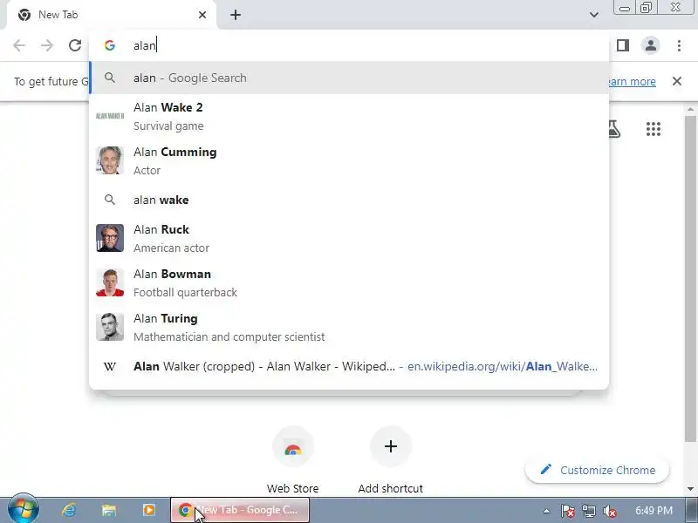The image size is (698, 523).
Task: Pick the Alan Wake 2 suggestion
Action: pyautogui.click(x=349, y=117)
